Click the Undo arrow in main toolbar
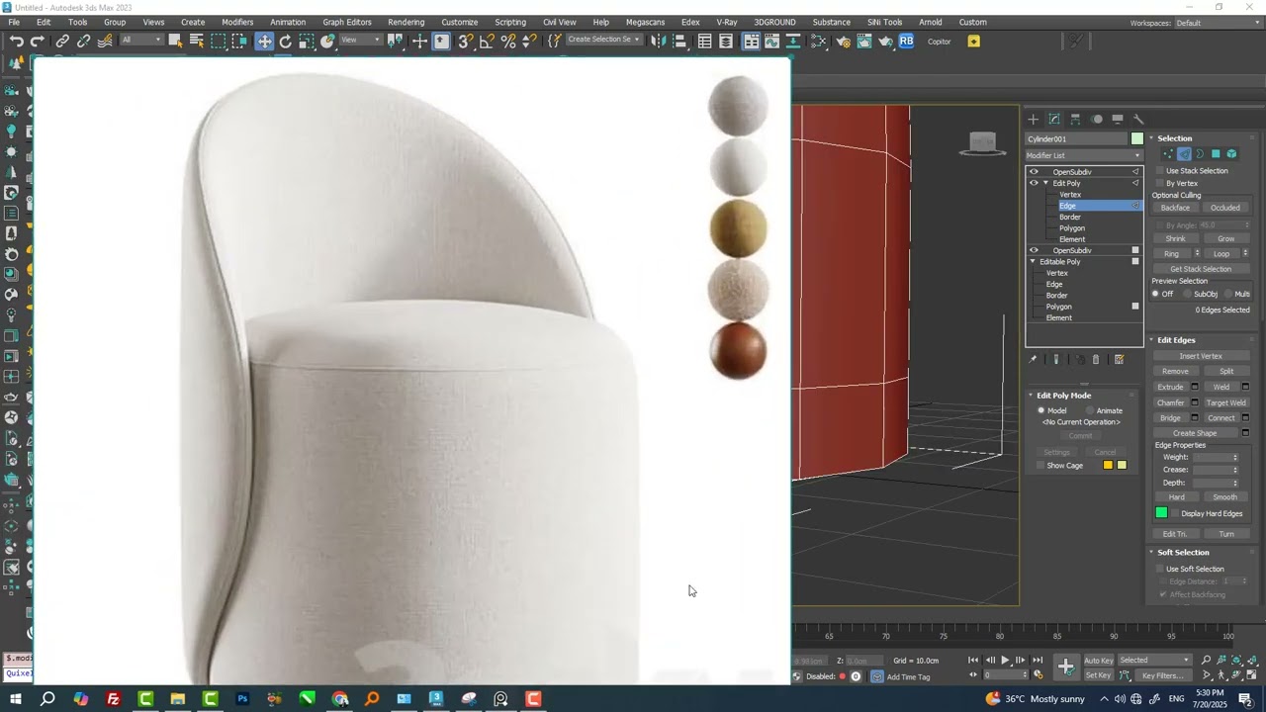 [16, 41]
